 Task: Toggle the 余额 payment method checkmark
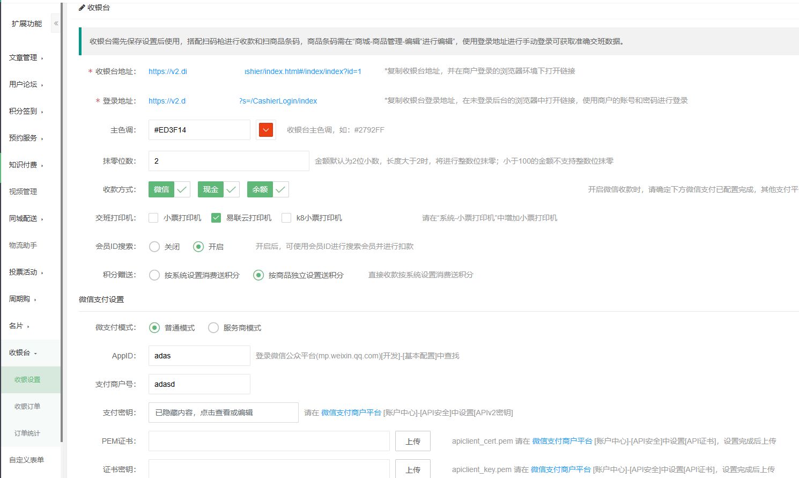tap(281, 189)
